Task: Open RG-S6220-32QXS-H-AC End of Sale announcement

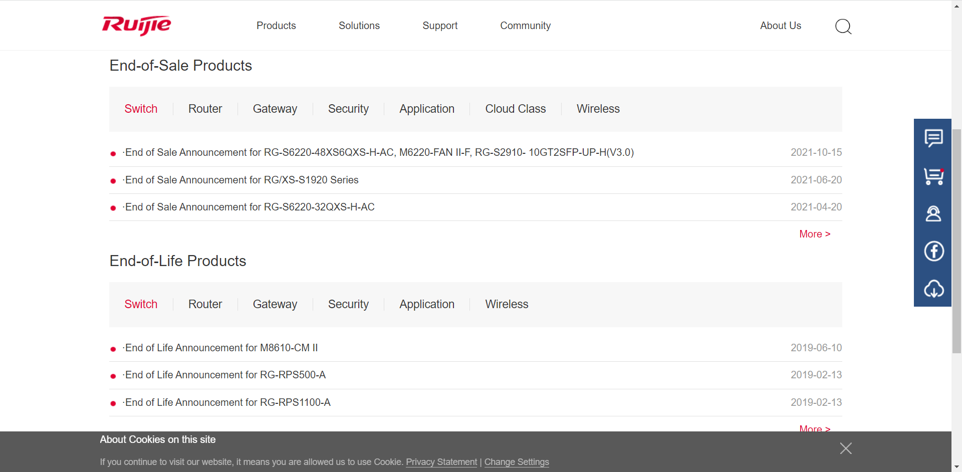Action: click(249, 207)
